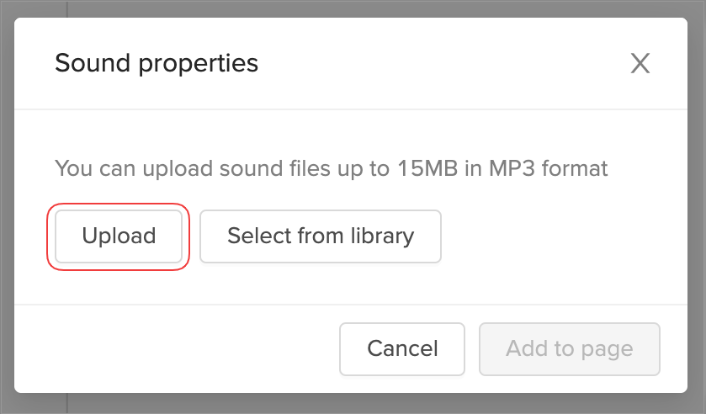Click the 'Sound properties' dialog title
Screen dimensions: 706x414
point(157,63)
